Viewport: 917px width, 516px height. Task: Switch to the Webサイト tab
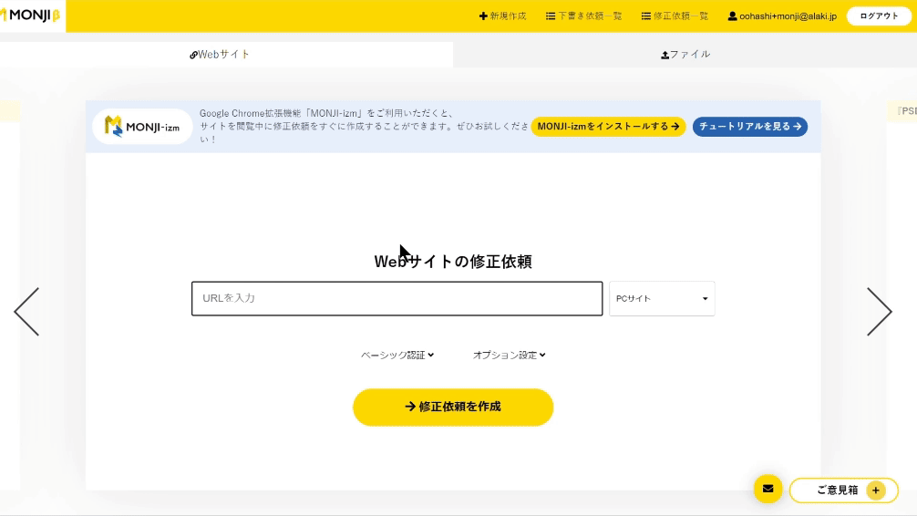pyautogui.click(x=220, y=55)
